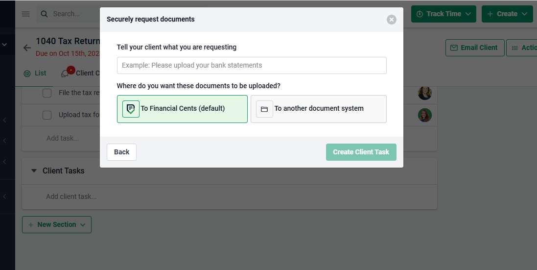This screenshot has width=537, height=270.
Task: Select To another document system option
Action: [x=319, y=109]
